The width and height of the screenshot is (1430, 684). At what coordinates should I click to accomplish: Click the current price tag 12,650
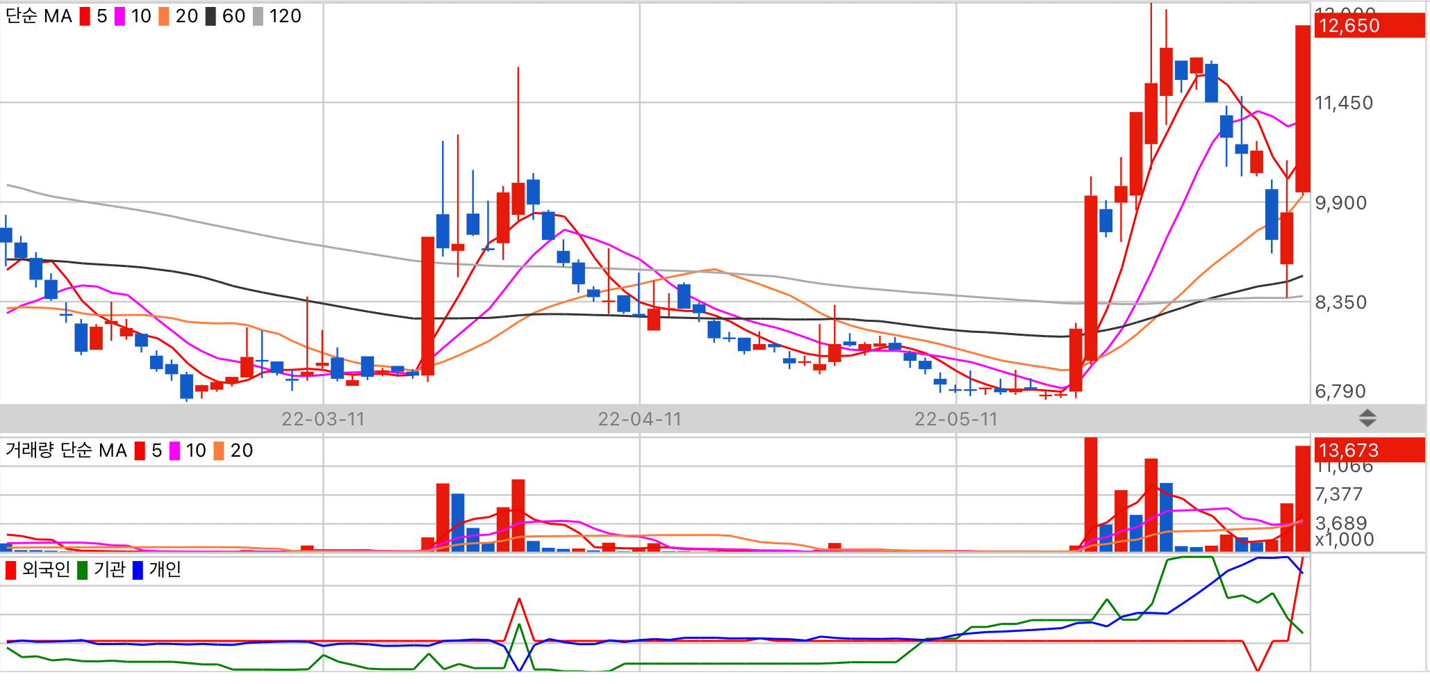tap(1369, 26)
